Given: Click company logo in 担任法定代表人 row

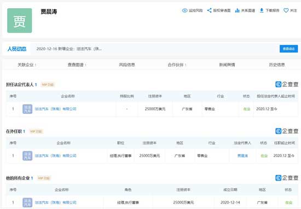Looking at the screenshot, I should click(x=27, y=109).
